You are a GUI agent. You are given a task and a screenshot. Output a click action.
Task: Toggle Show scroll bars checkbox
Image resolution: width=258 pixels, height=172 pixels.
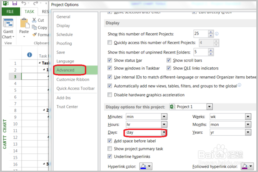pyautogui.click(x=169, y=60)
